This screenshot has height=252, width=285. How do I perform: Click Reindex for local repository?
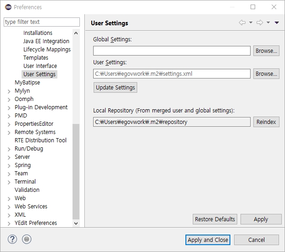point(266,122)
